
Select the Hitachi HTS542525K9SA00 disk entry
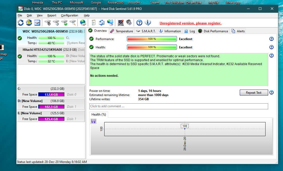click(x=51, y=55)
